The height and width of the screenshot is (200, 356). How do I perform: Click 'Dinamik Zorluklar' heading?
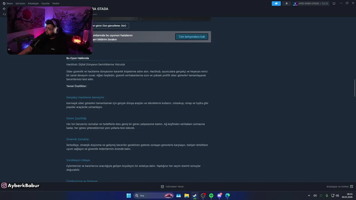click(x=78, y=139)
